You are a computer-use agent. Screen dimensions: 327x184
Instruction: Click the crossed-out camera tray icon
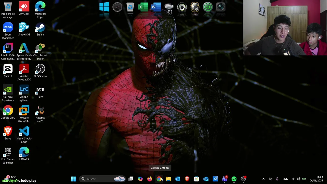coord(270,179)
